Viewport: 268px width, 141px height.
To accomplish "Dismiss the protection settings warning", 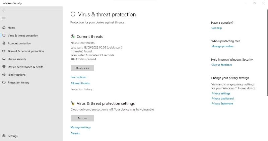I will 75,133.
